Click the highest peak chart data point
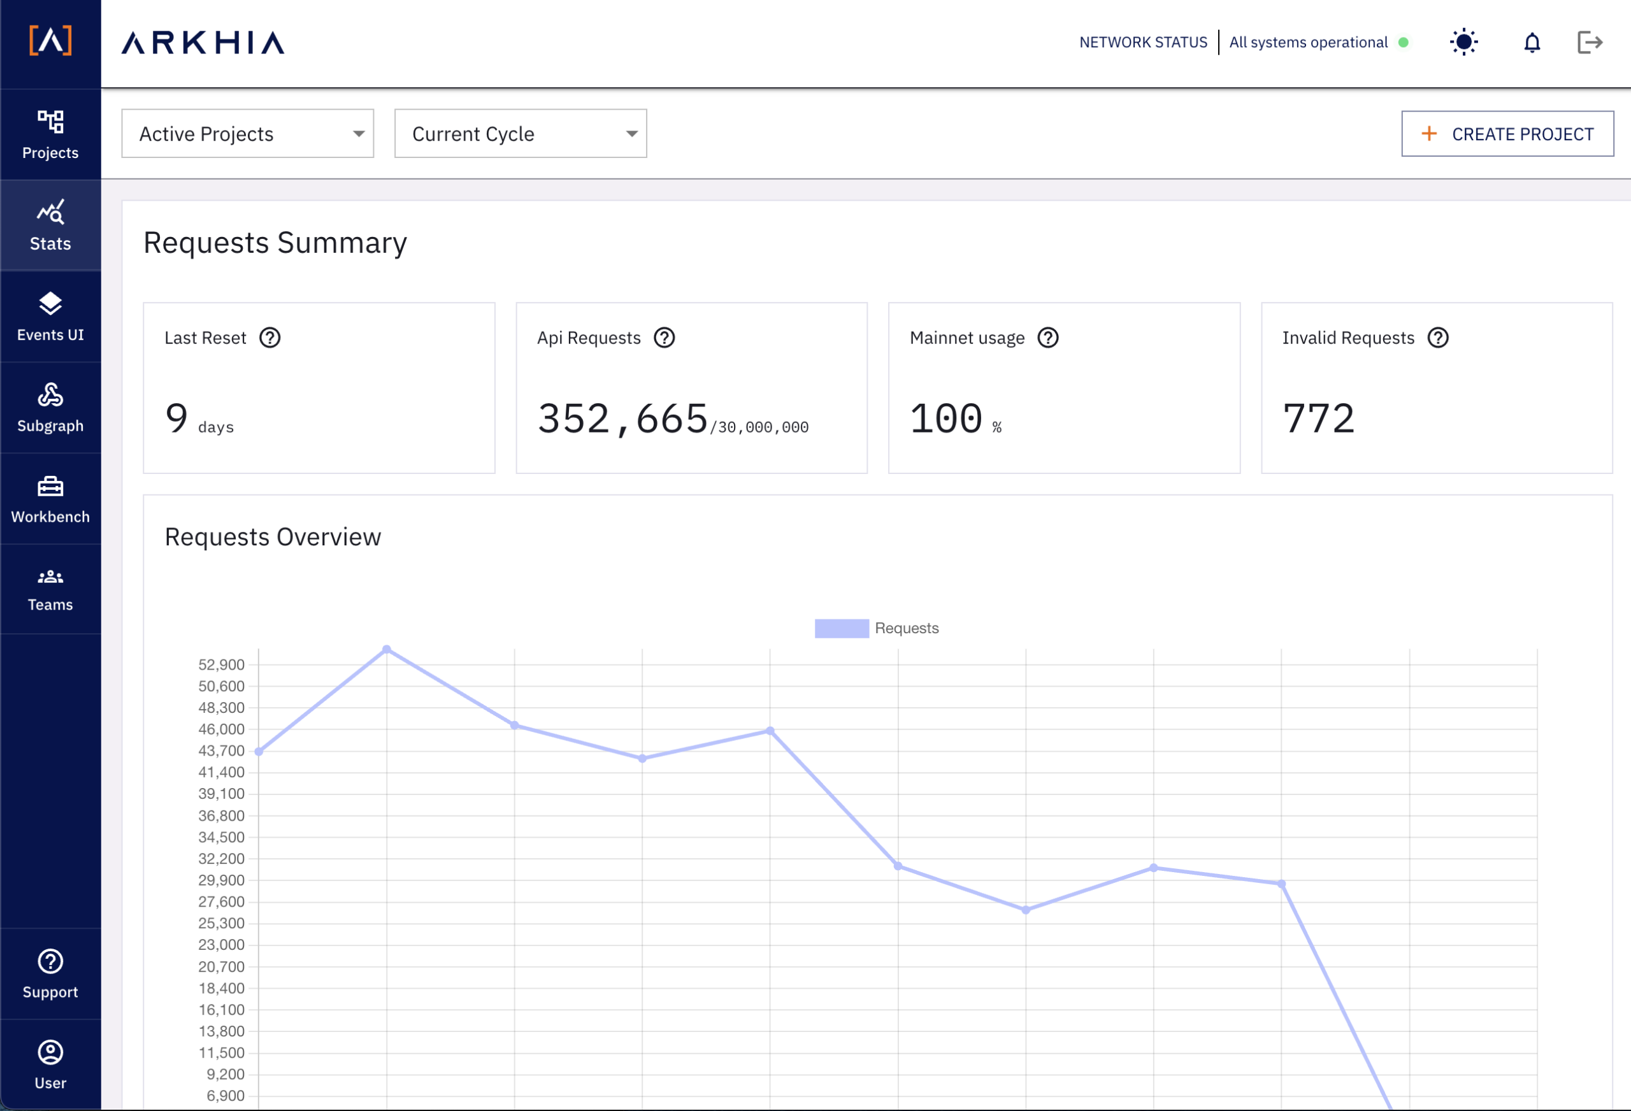This screenshot has width=1631, height=1111. point(387,650)
